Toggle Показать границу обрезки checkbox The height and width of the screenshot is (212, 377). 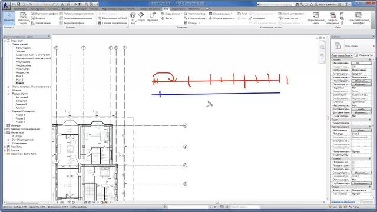click(x=353, y=166)
